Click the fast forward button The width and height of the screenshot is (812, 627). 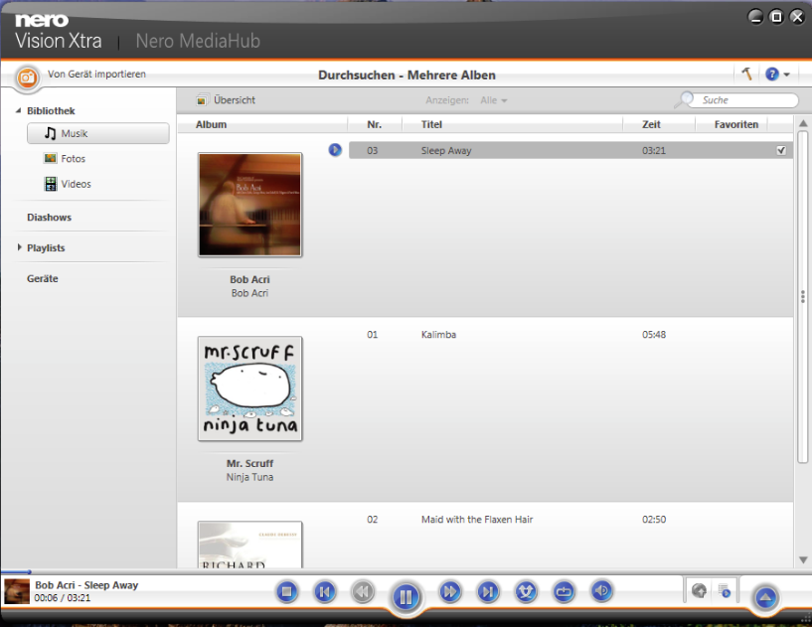449,592
